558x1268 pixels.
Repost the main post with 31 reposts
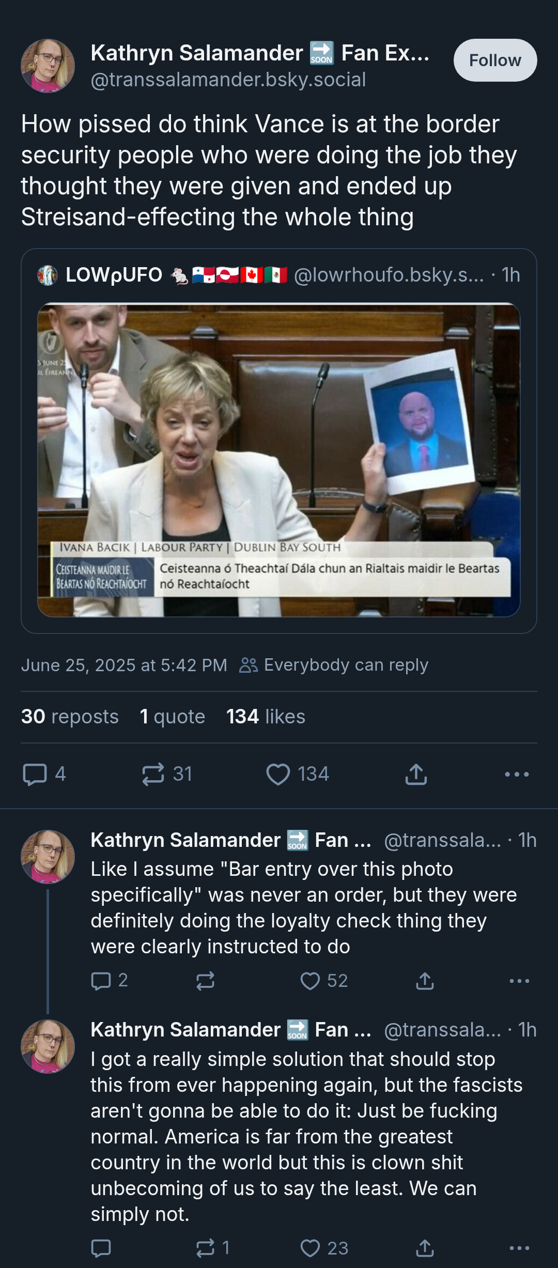pyautogui.click(x=153, y=774)
